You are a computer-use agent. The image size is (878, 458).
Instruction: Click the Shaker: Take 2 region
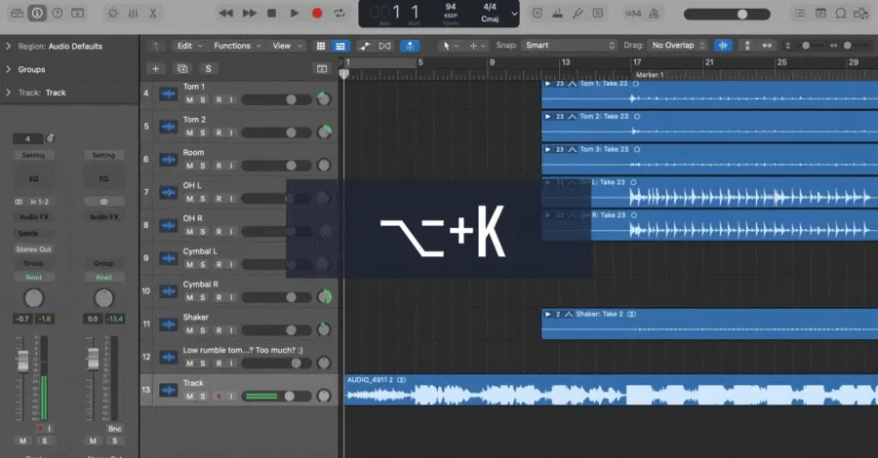(x=709, y=324)
